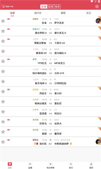Tap video icon for Japan vs Salvador match
The height and width of the screenshot is (169, 101).
9,19
